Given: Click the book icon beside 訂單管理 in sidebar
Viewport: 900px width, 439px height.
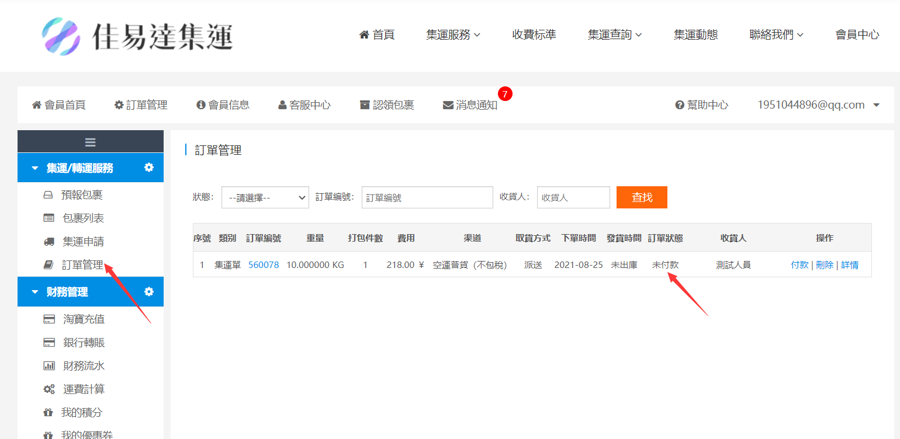Looking at the screenshot, I should [x=49, y=265].
